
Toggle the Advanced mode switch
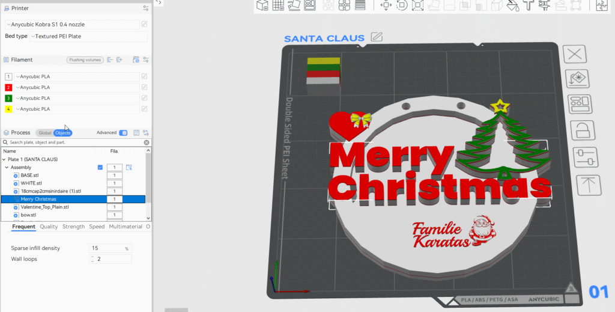(x=123, y=133)
